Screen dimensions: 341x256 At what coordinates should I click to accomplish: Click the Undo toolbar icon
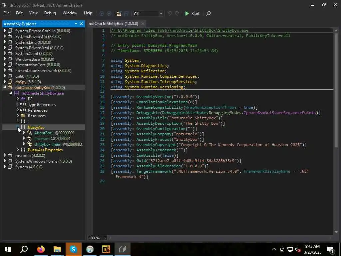click(x=170, y=13)
